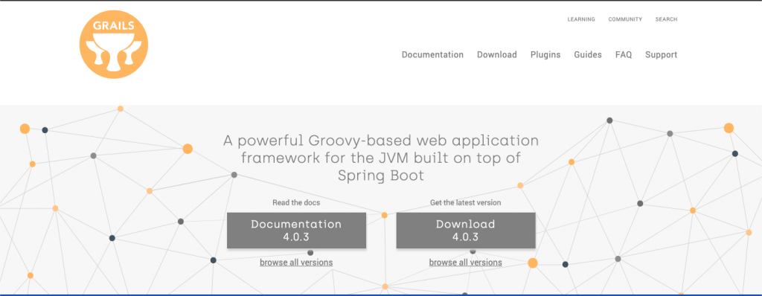Open the Search link
Screen dimensions: 762x296
click(x=666, y=19)
